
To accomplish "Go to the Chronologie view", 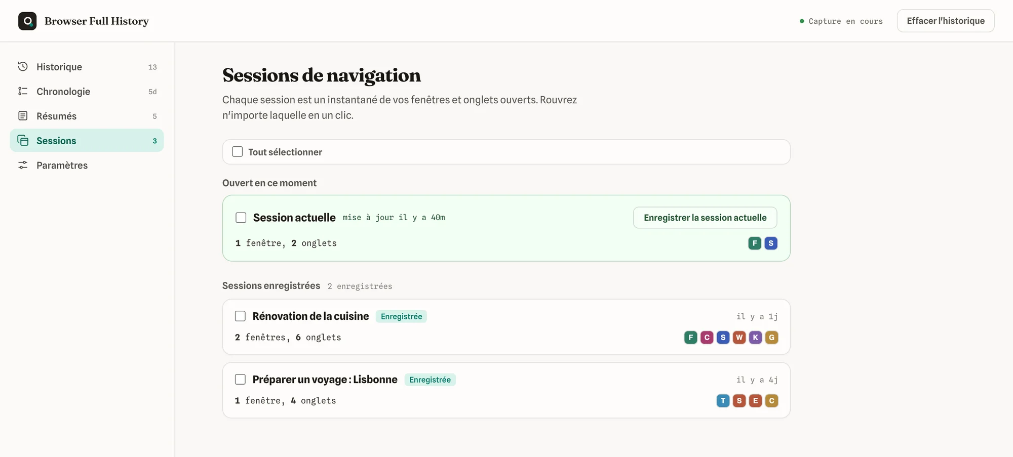I will tap(87, 92).
